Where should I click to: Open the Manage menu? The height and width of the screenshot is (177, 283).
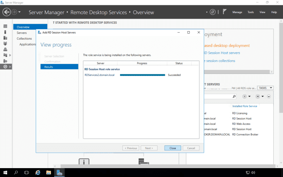pyautogui.click(x=237, y=12)
